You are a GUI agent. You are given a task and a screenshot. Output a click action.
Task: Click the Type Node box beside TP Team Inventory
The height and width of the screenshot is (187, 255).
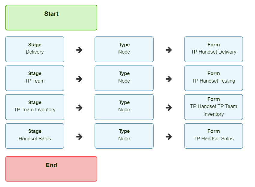point(124,107)
